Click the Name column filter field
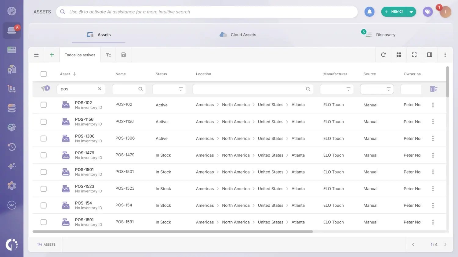Viewport: 458px width, 257px height. [x=129, y=89]
